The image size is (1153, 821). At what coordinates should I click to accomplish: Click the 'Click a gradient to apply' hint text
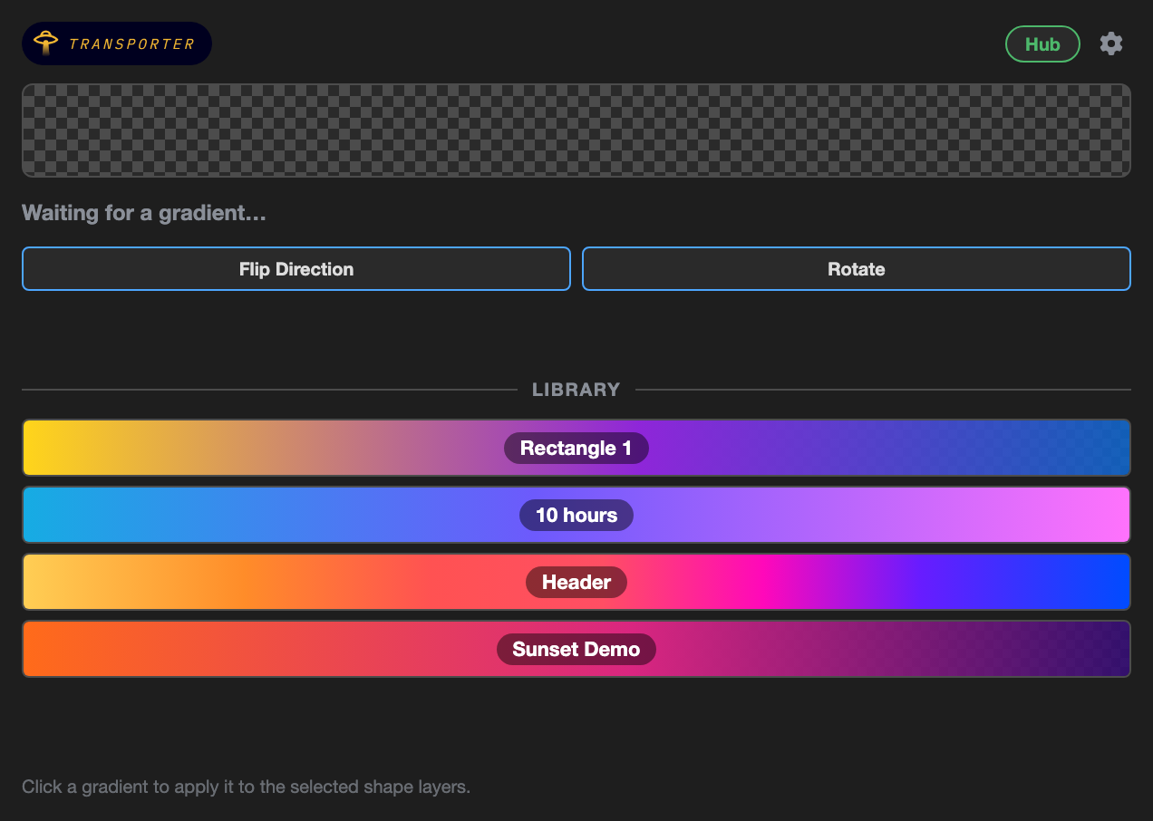247,787
